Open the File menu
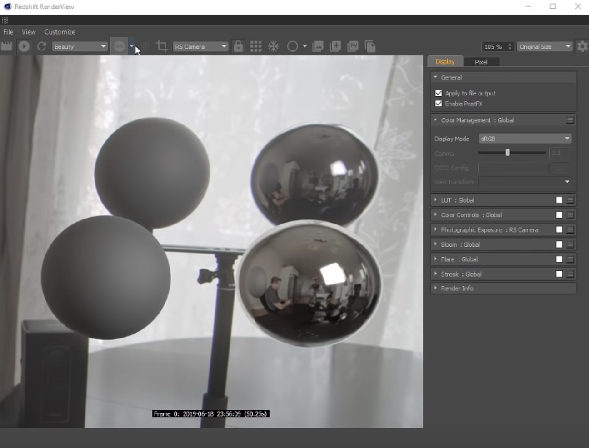 point(8,32)
